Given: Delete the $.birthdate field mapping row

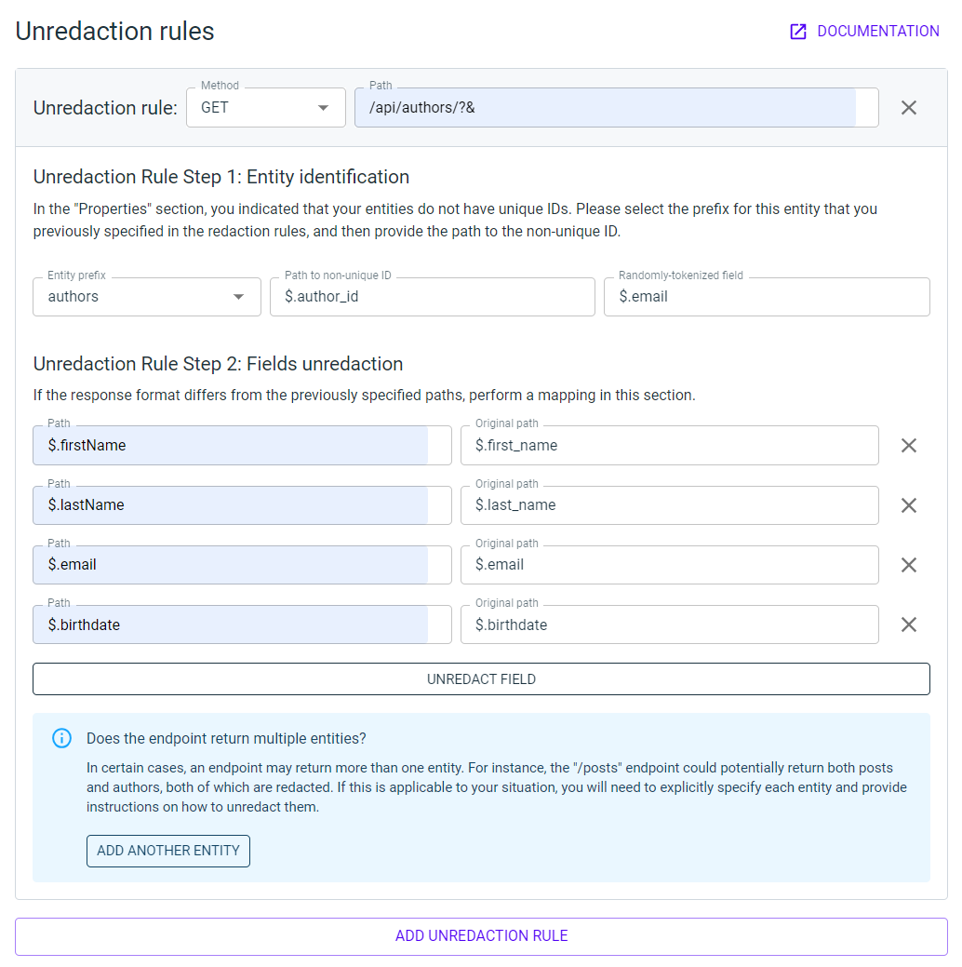Looking at the screenshot, I should [909, 625].
